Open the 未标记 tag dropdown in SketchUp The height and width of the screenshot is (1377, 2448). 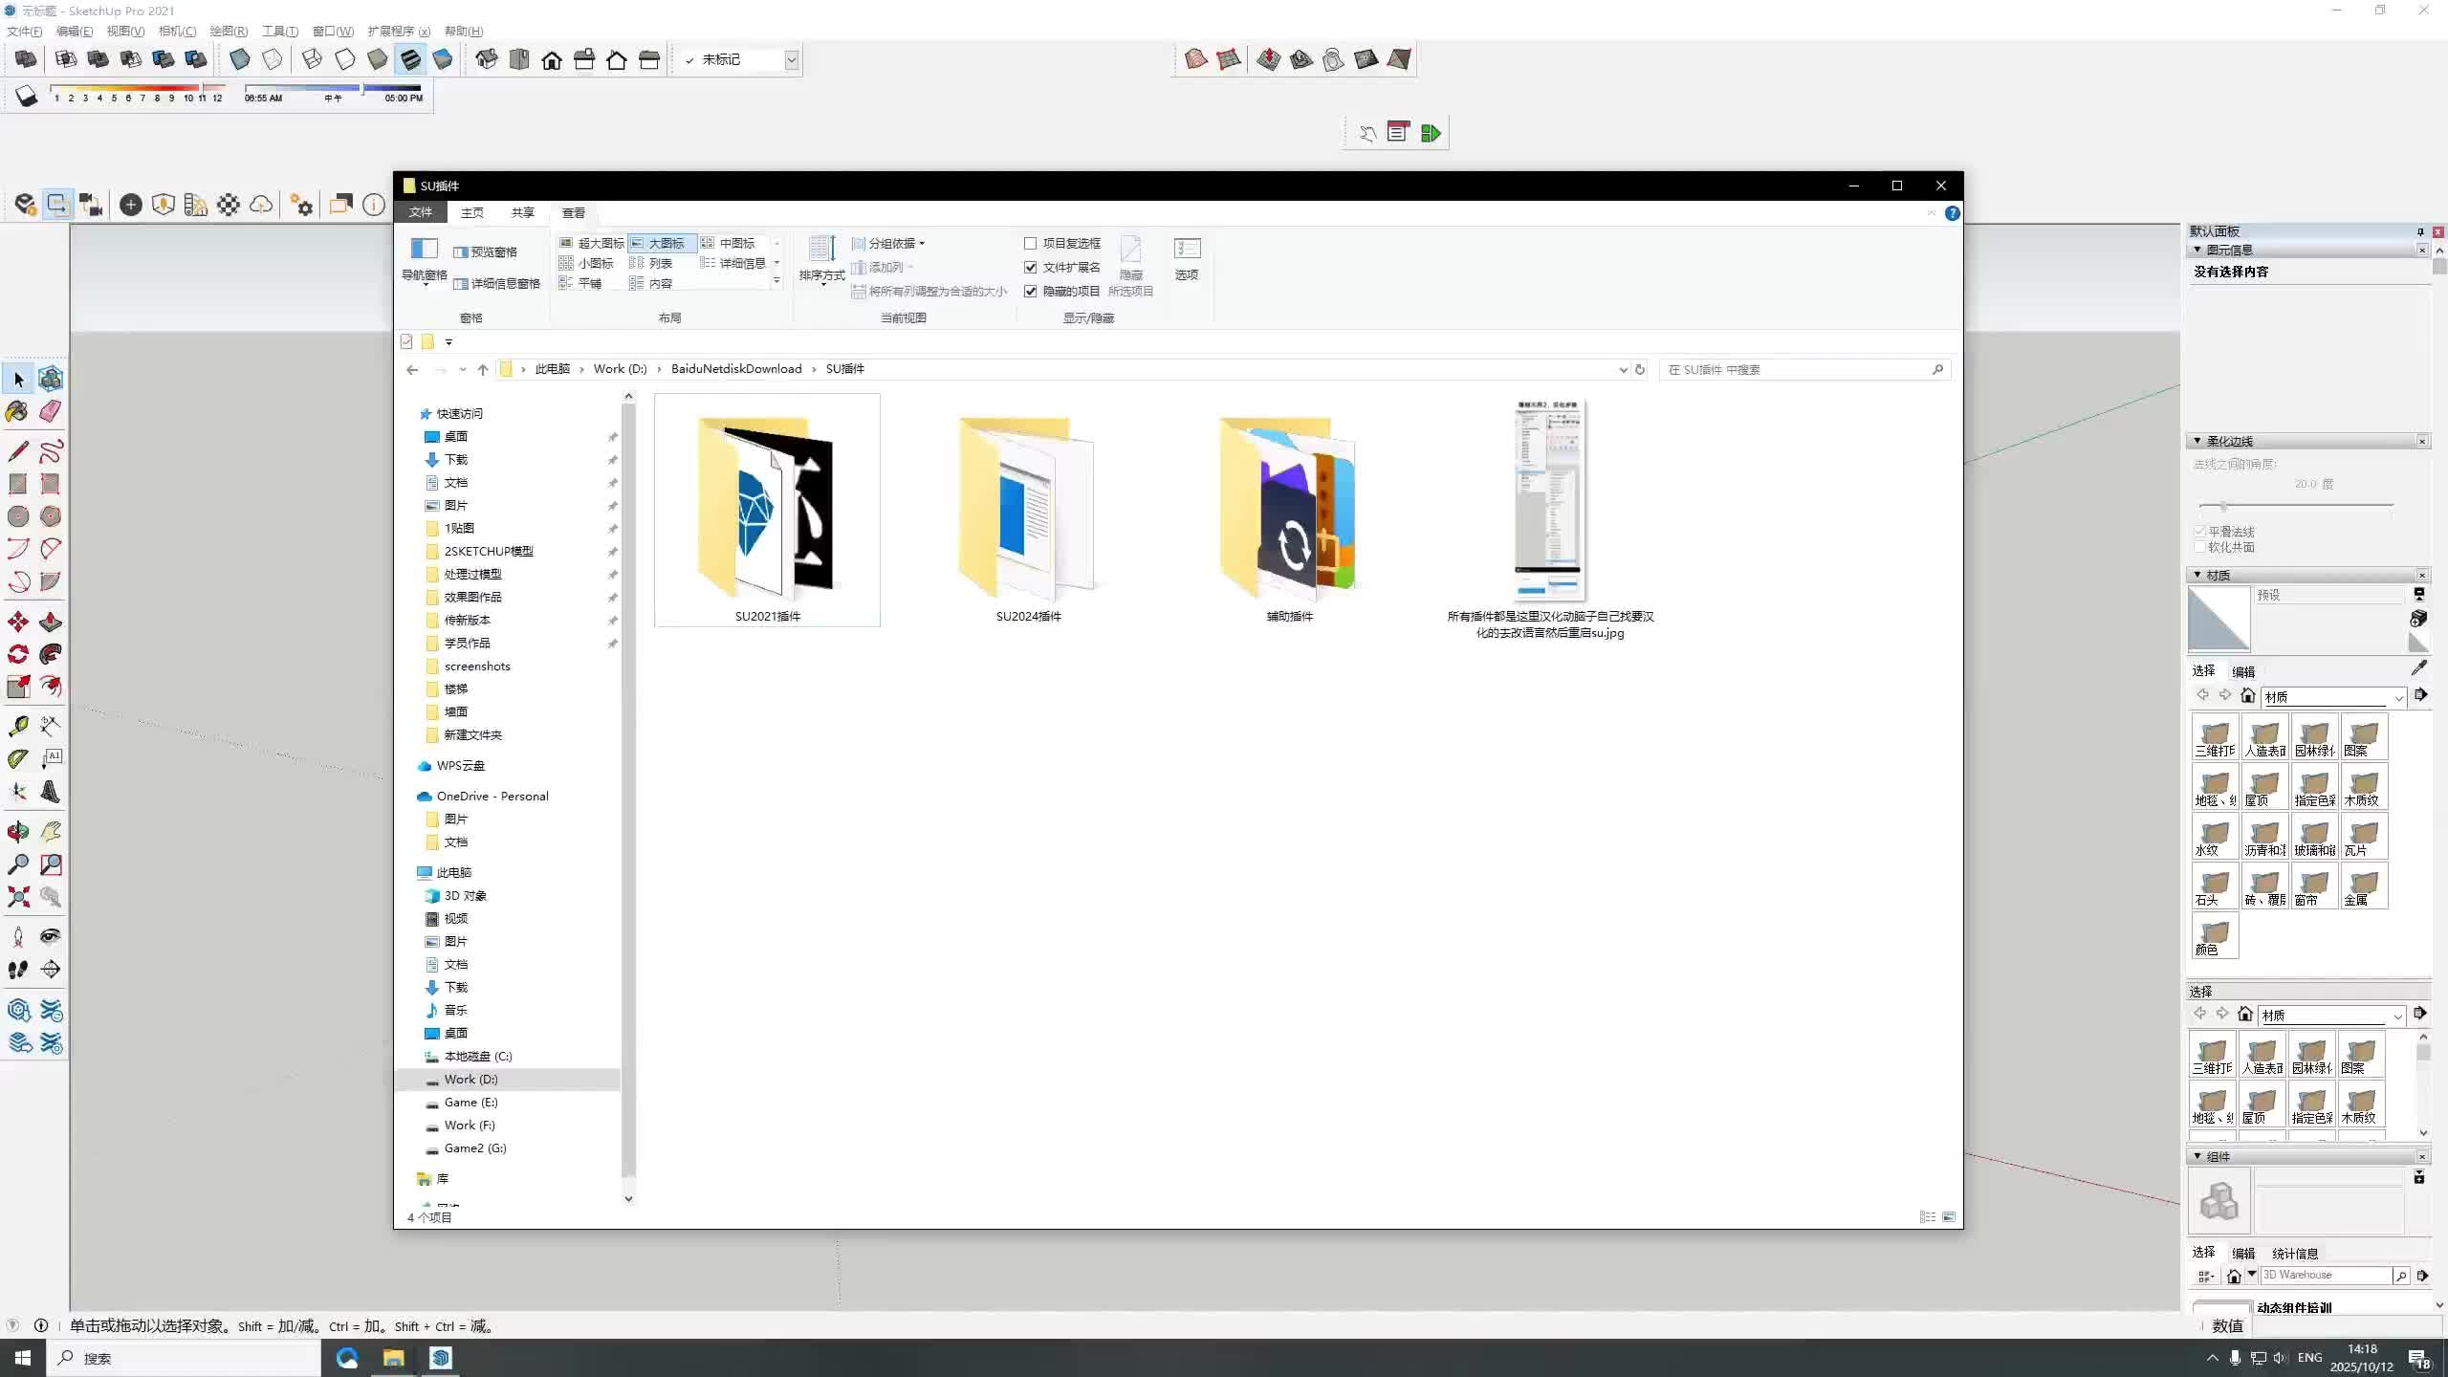[x=791, y=59]
